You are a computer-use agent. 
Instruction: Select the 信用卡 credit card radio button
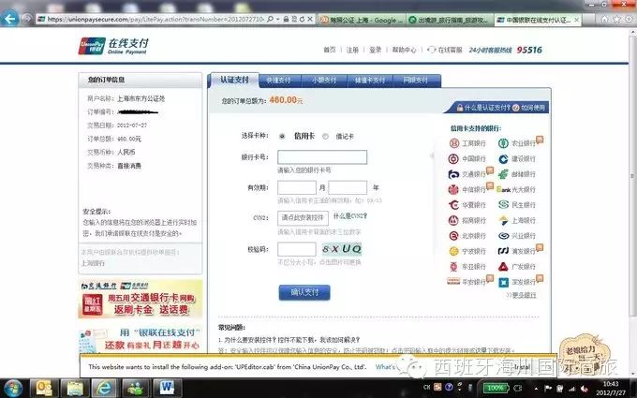(282, 137)
